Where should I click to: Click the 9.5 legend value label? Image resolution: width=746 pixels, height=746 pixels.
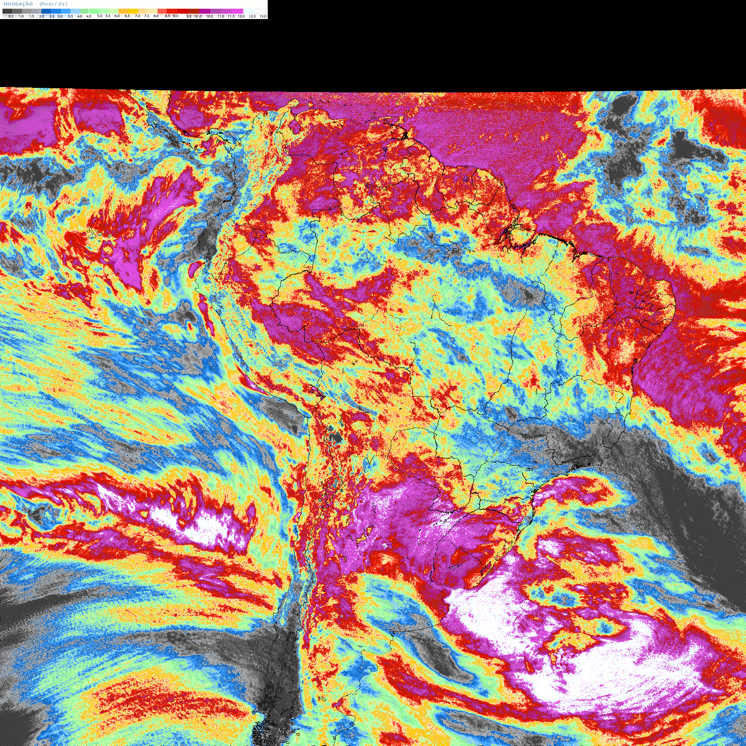[189, 16]
